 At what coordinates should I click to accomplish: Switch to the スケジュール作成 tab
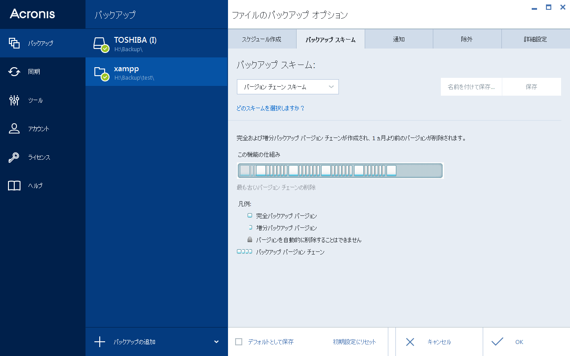pos(262,39)
